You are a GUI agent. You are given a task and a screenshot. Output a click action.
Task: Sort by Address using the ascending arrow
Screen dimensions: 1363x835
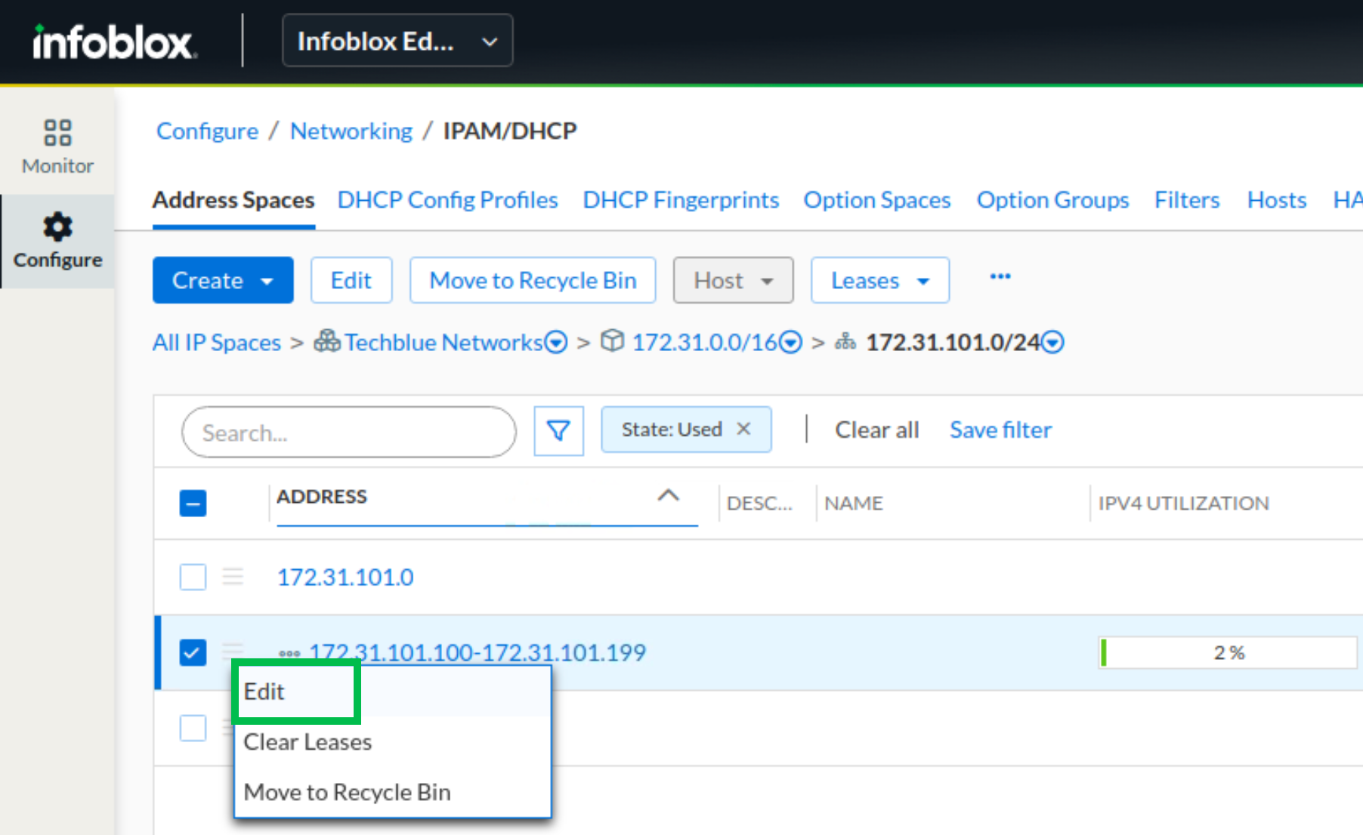[668, 496]
